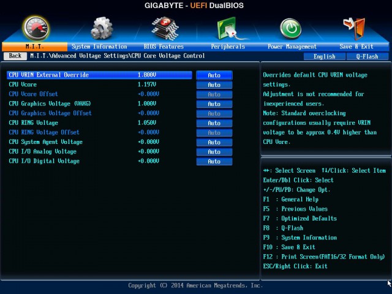Click the Back button
392x294 pixels.
15,56
